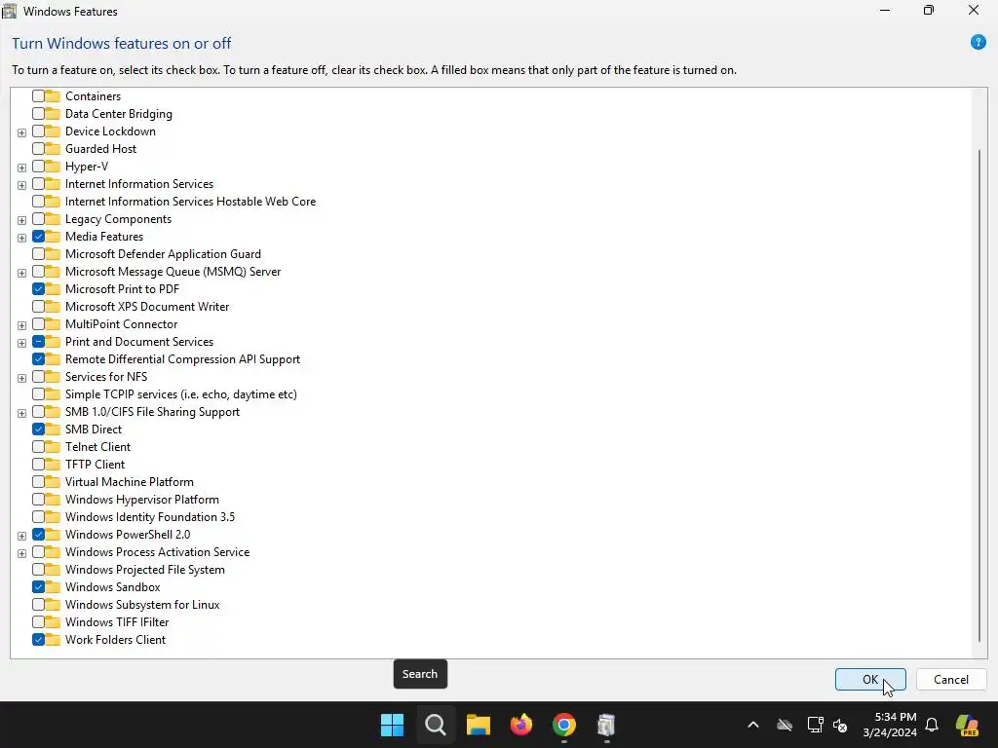Click the Windows Sandbox folder icon

53,587
